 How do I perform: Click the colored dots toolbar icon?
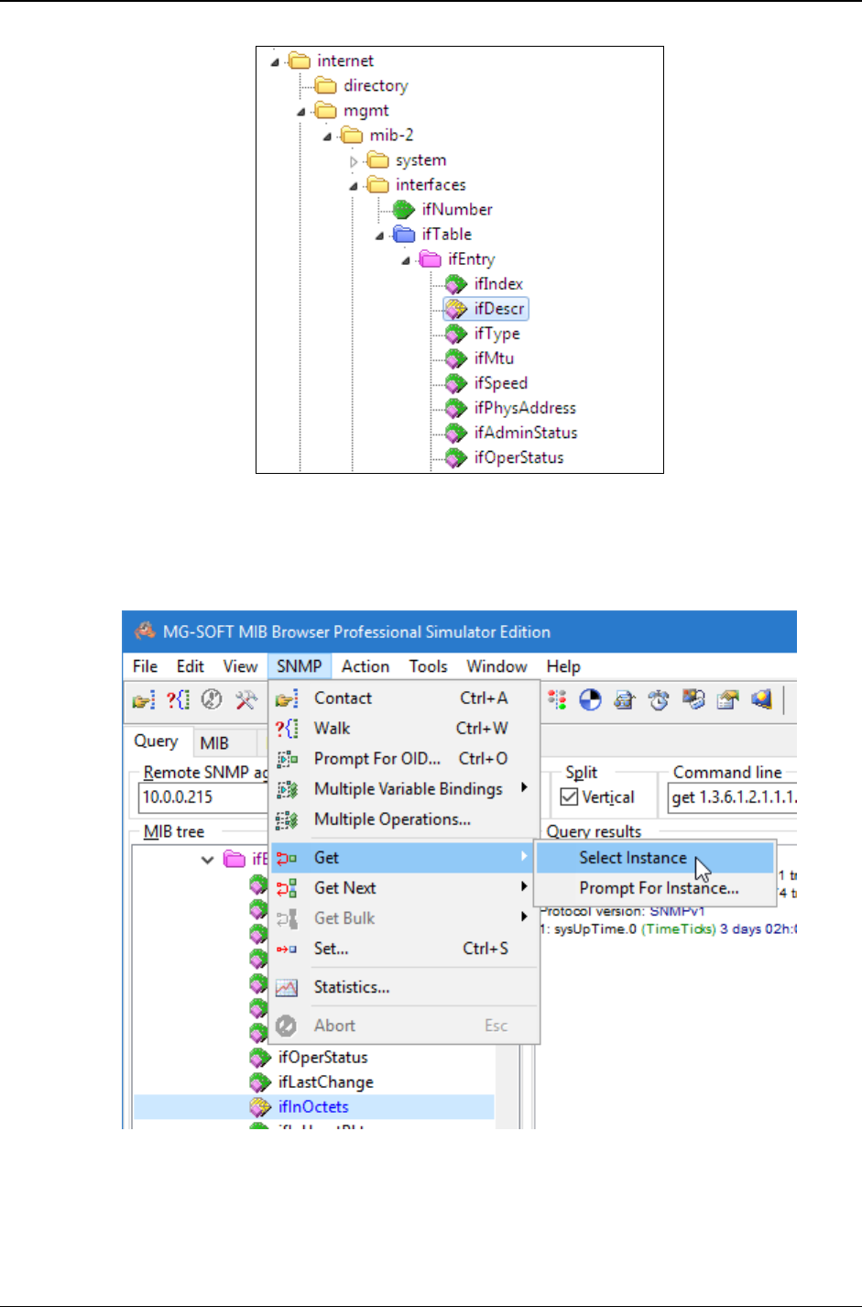[557, 700]
